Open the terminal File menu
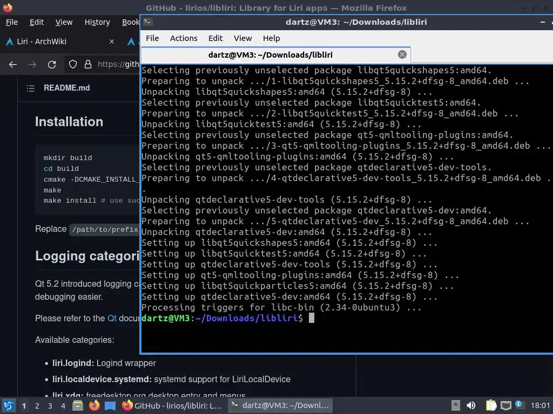The width and height of the screenshot is (553, 414). point(152,38)
